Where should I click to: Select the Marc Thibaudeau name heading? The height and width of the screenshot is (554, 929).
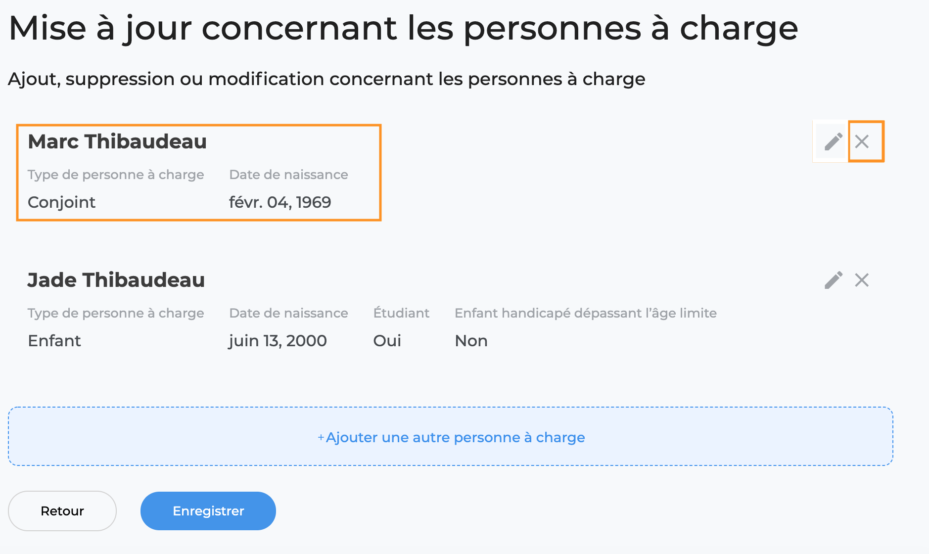pyautogui.click(x=117, y=141)
